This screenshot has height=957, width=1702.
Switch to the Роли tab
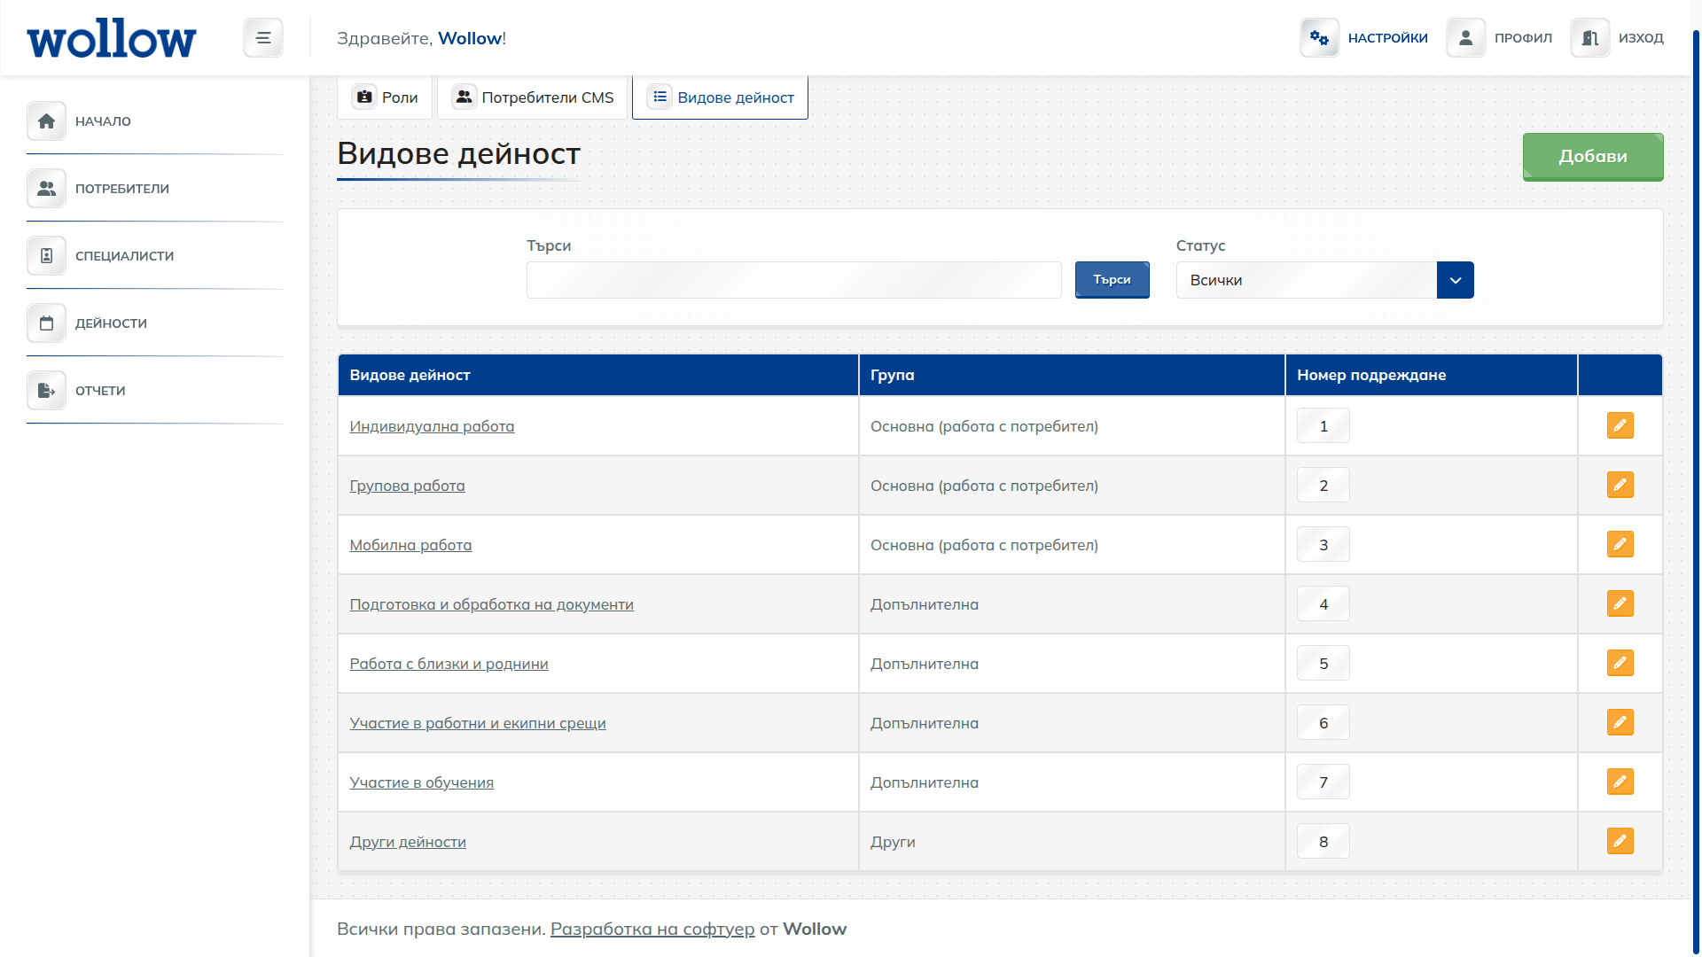(x=385, y=97)
